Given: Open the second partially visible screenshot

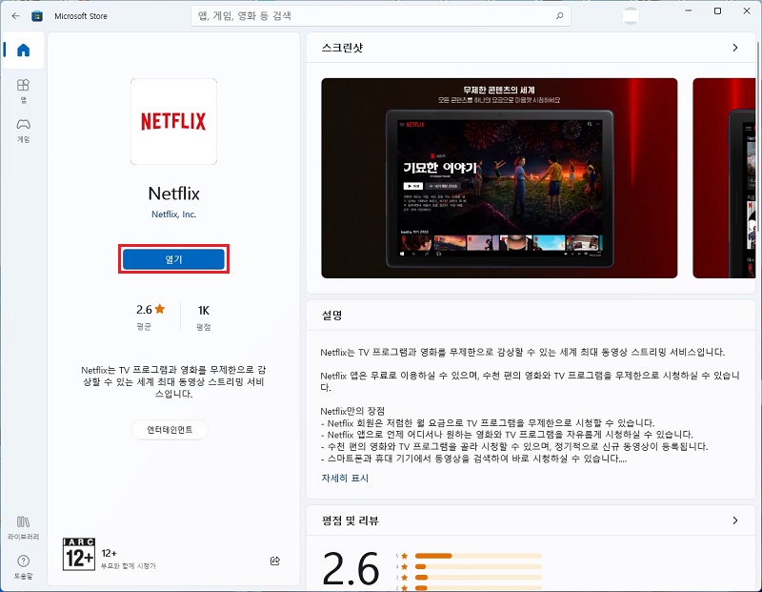Looking at the screenshot, I should (x=724, y=178).
